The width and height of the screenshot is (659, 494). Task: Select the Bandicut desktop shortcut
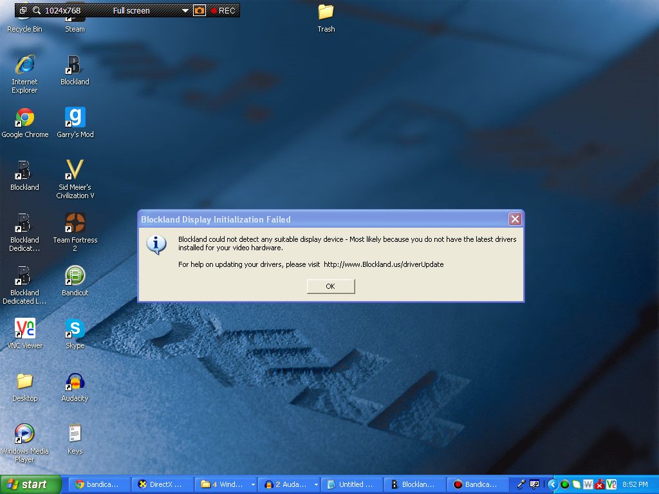tap(75, 281)
